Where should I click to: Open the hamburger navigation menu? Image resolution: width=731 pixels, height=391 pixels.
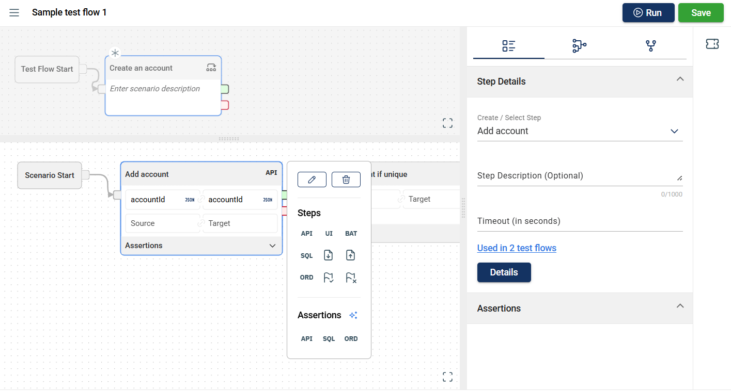(14, 13)
